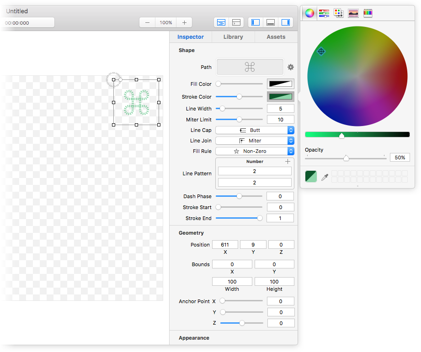Click the Number column header

(x=255, y=161)
